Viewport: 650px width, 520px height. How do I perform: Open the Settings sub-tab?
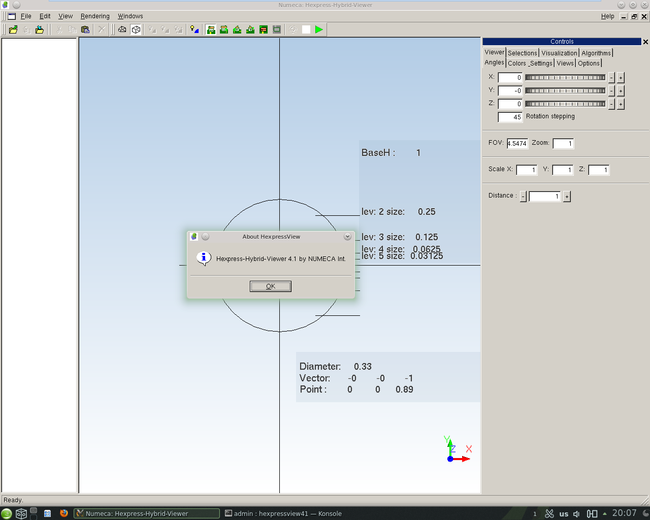[541, 63]
